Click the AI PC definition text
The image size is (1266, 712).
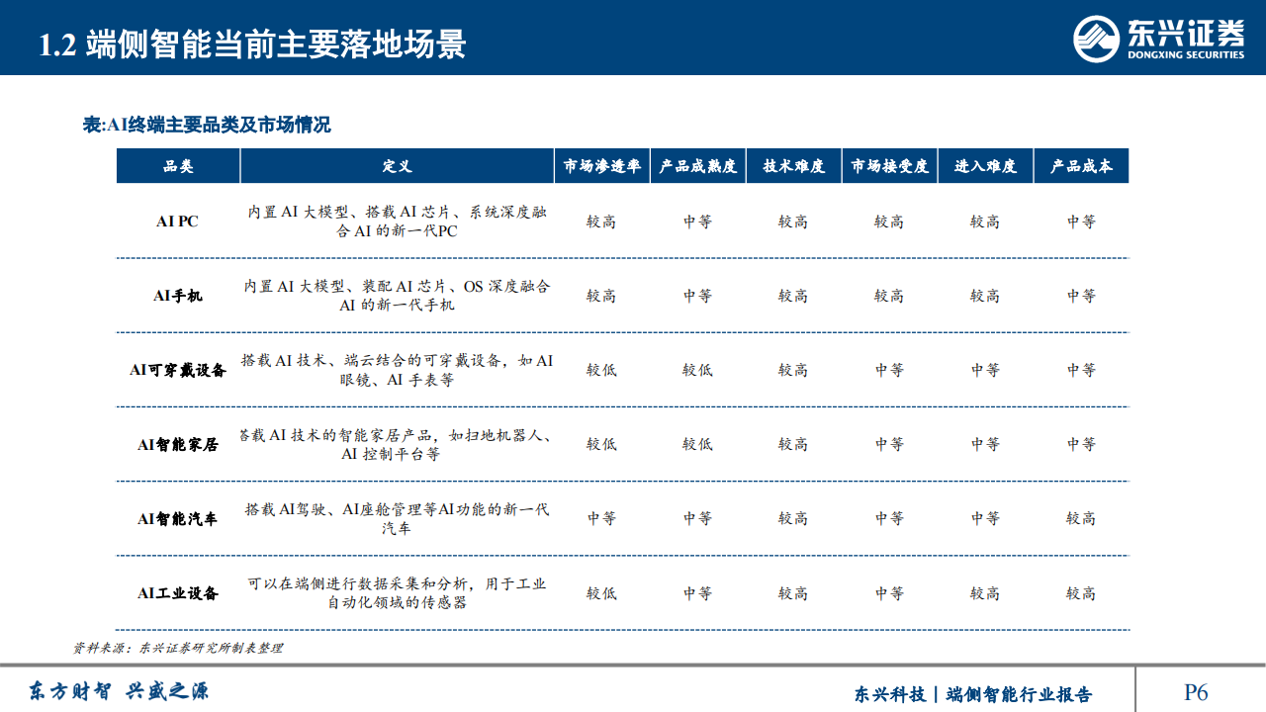coord(397,222)
